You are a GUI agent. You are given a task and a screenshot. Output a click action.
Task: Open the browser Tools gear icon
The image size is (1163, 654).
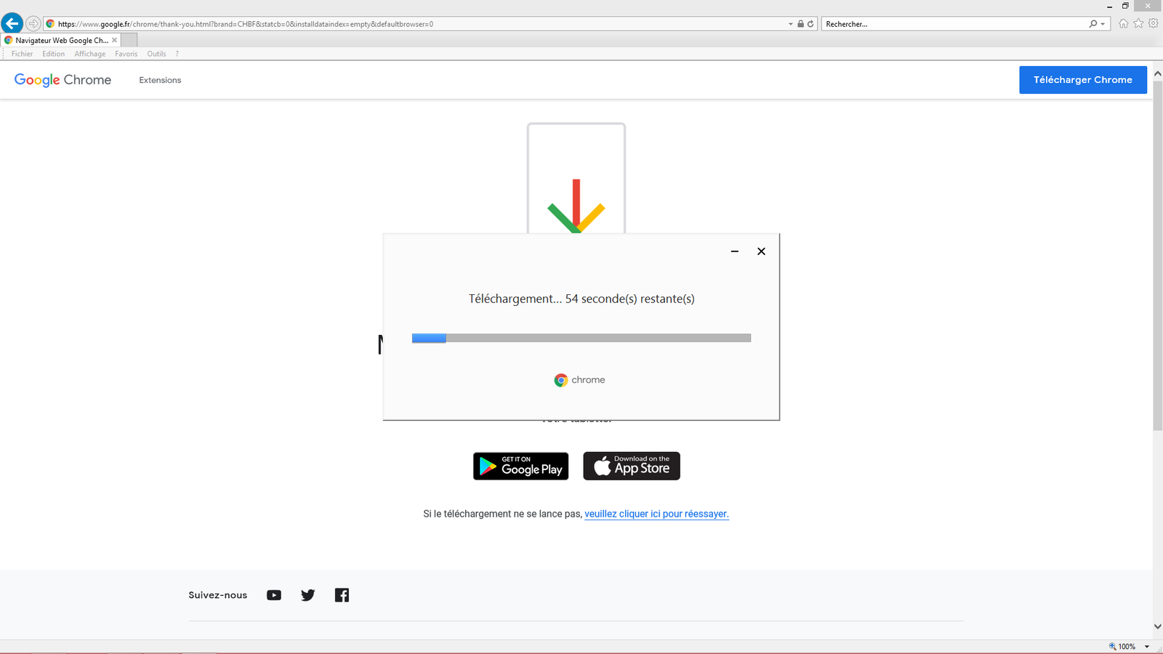1154,23
